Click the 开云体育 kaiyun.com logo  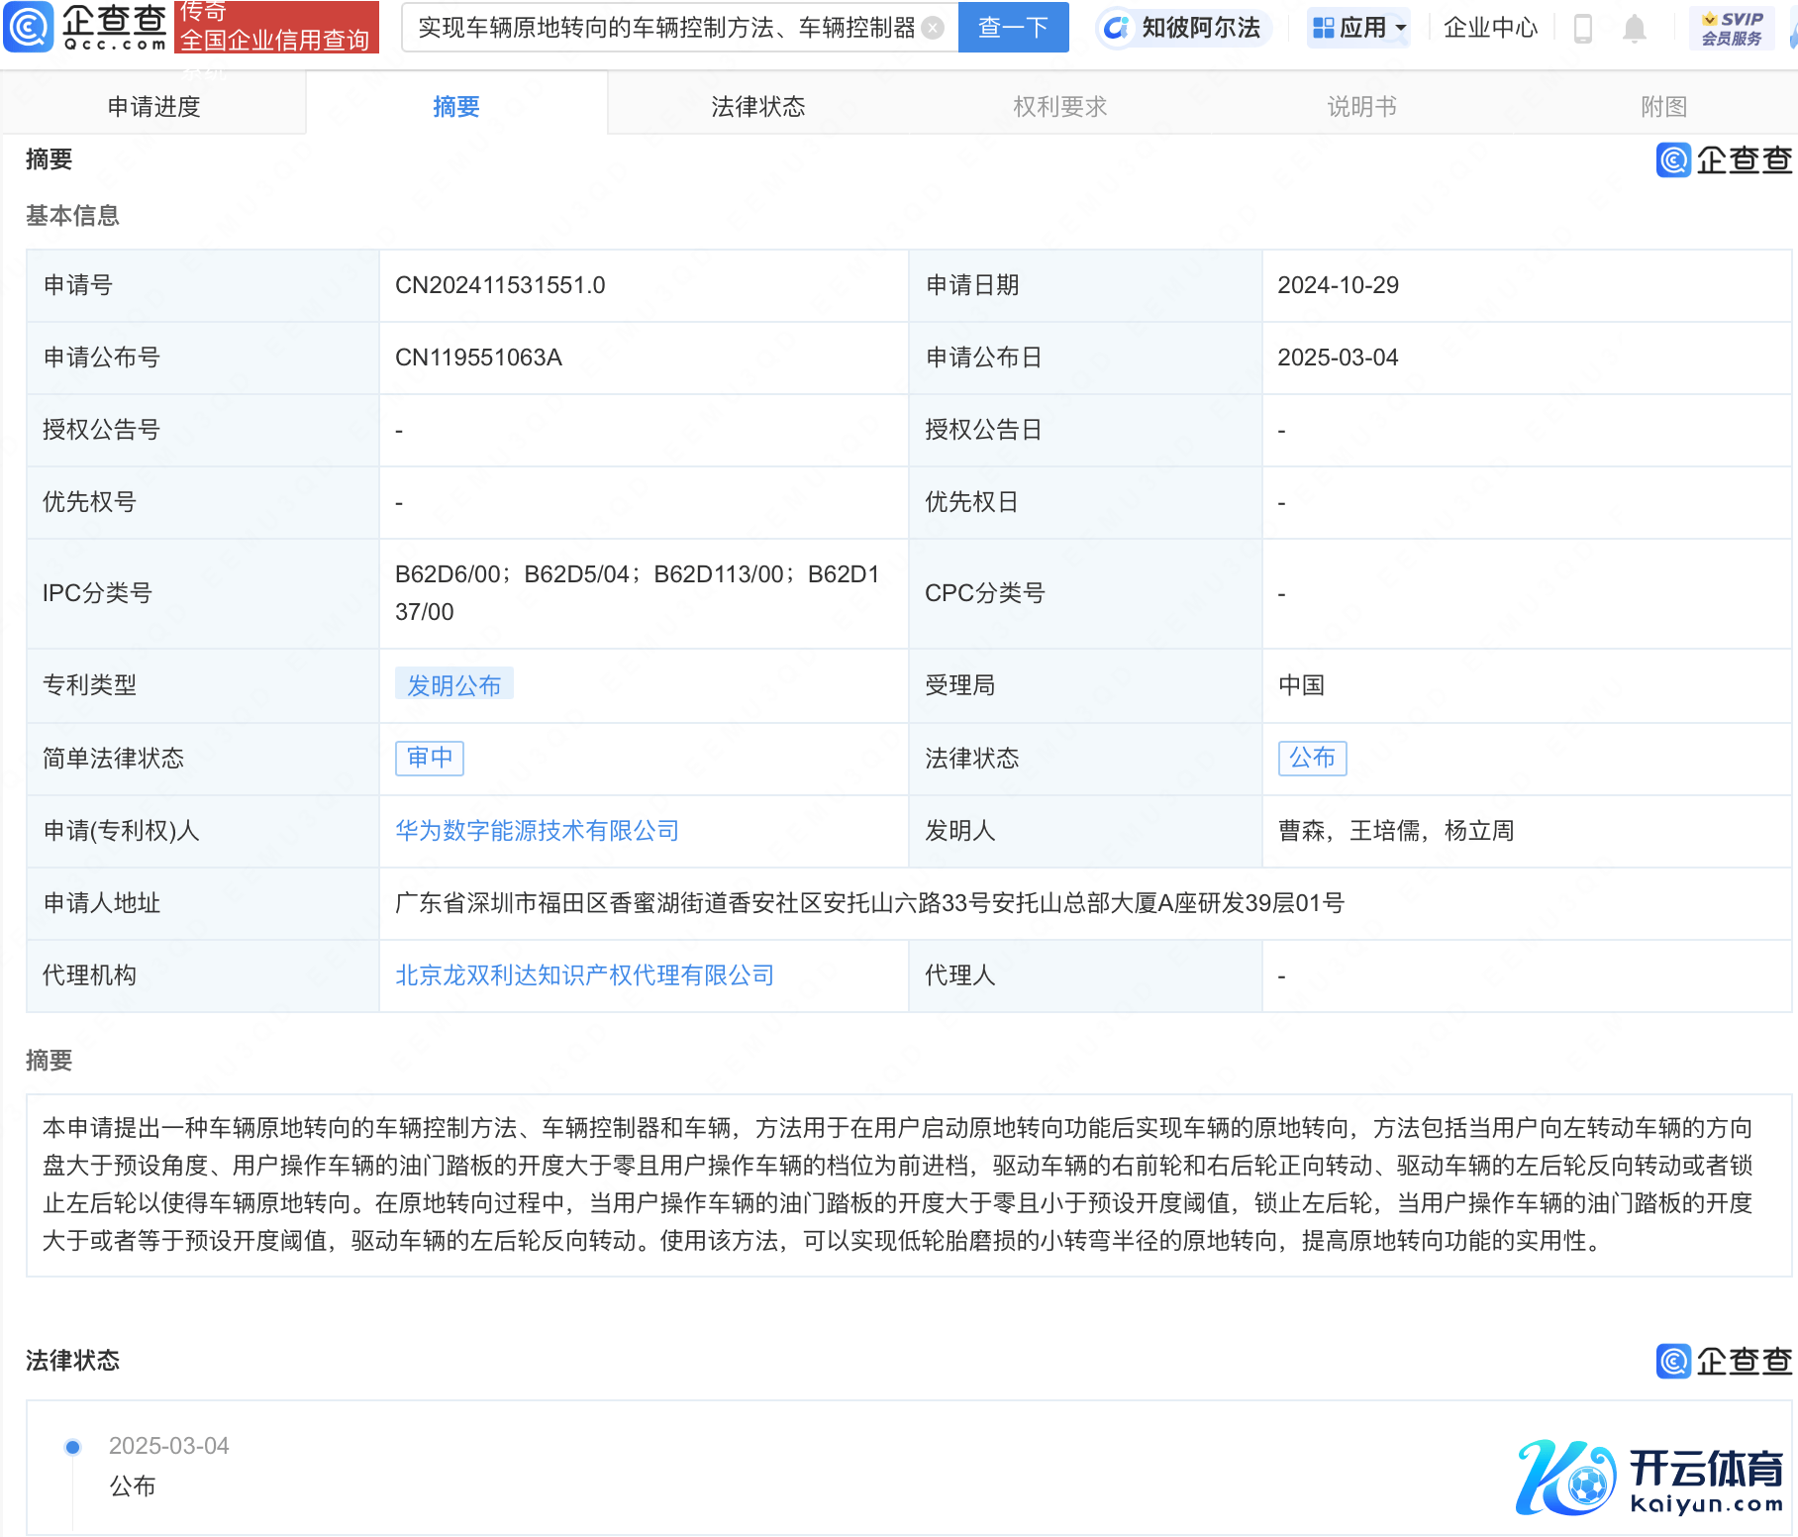(1648, 1479)
